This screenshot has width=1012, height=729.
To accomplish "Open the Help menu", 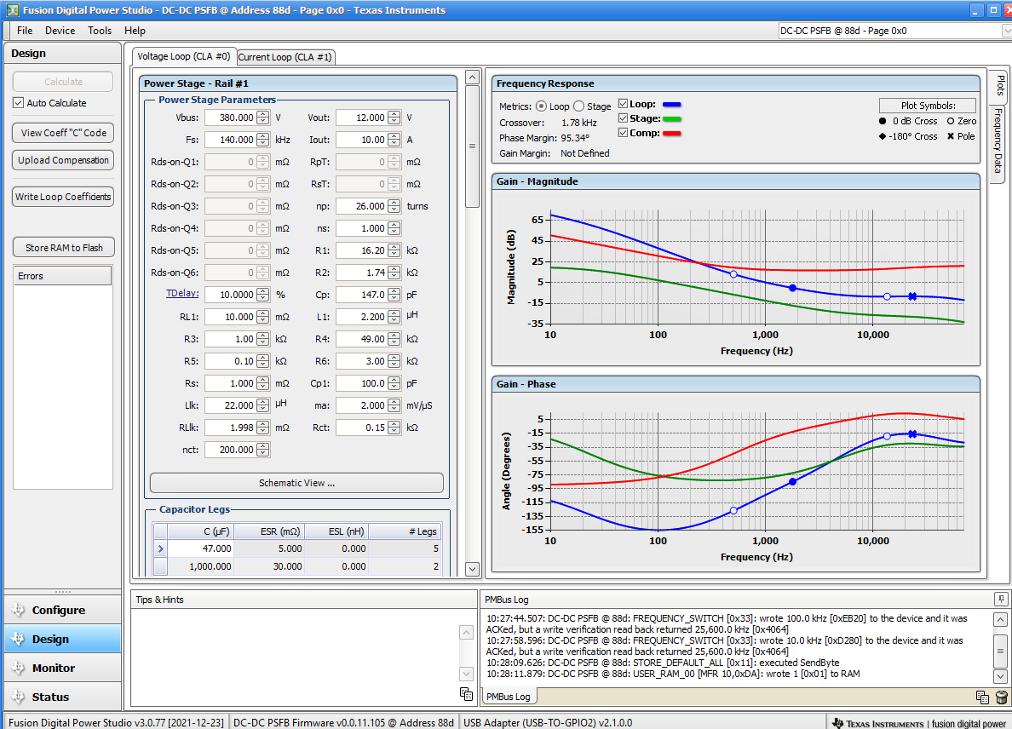I will point(135,31).
